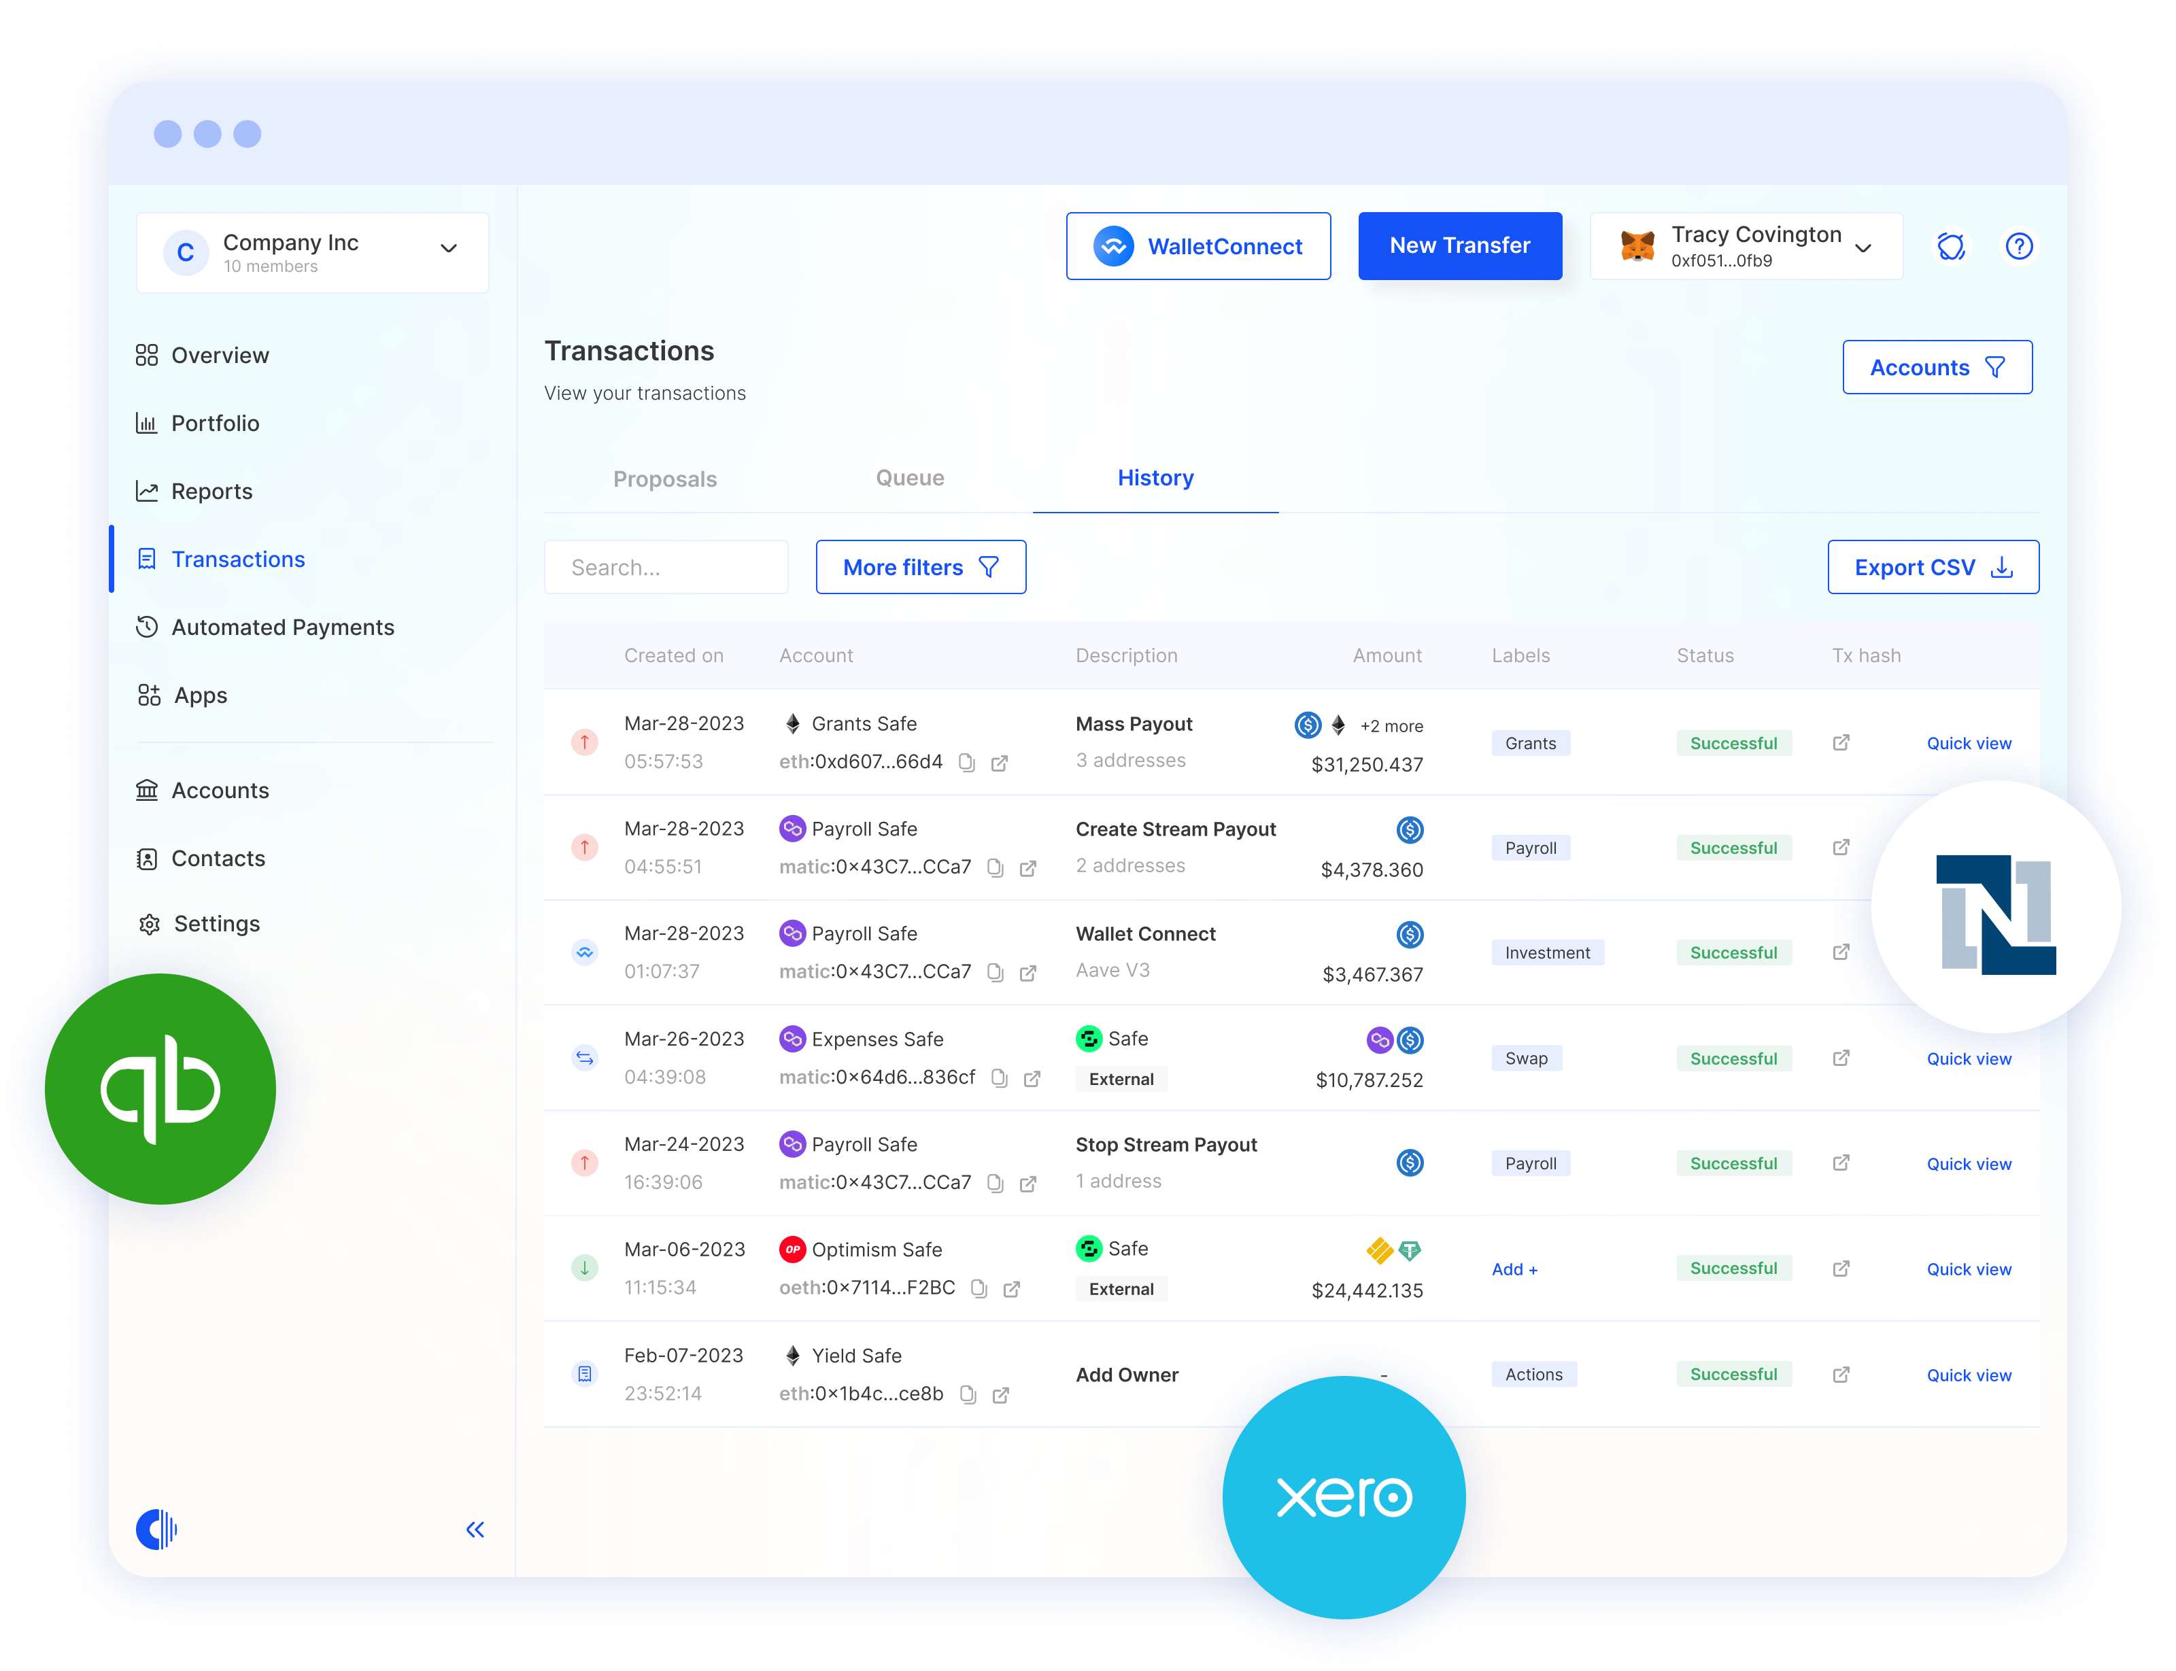This screenshot has height=1671, width=2176.
Task: Click the QuickBooks integration logo
Action: [x=160, y=1088]
